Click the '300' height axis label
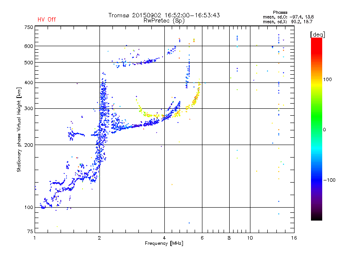The width and height of the screenshot is (346, 259). pyautogui.click(x=29, y=109)
